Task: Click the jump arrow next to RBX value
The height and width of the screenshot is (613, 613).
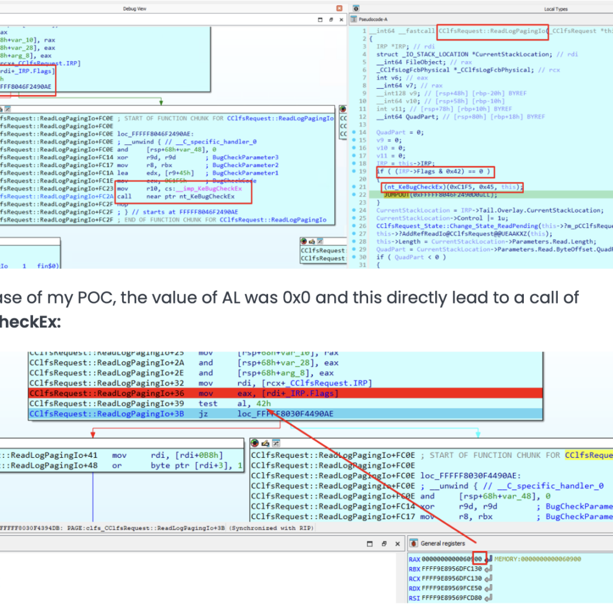Action: [x=488, y=569]
